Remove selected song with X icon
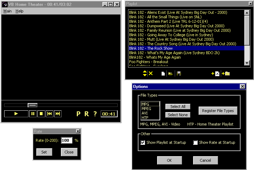Viewport: 254px width, 170px height. click(151, 73)
